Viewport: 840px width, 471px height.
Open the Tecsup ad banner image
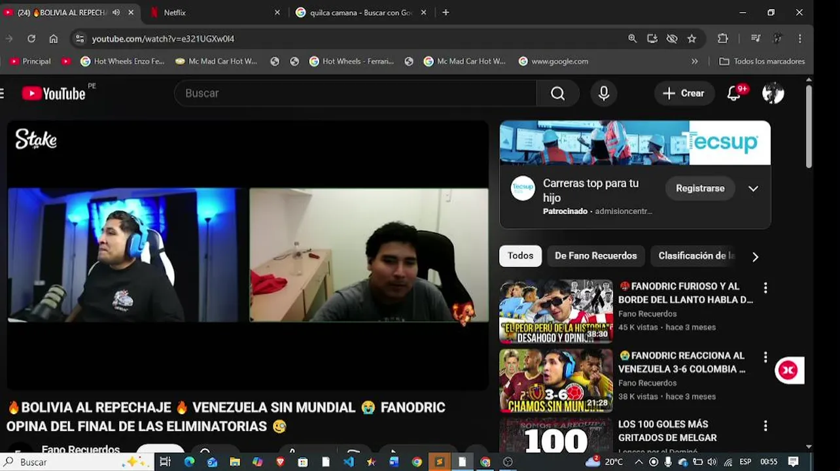[x=635, y=143]
